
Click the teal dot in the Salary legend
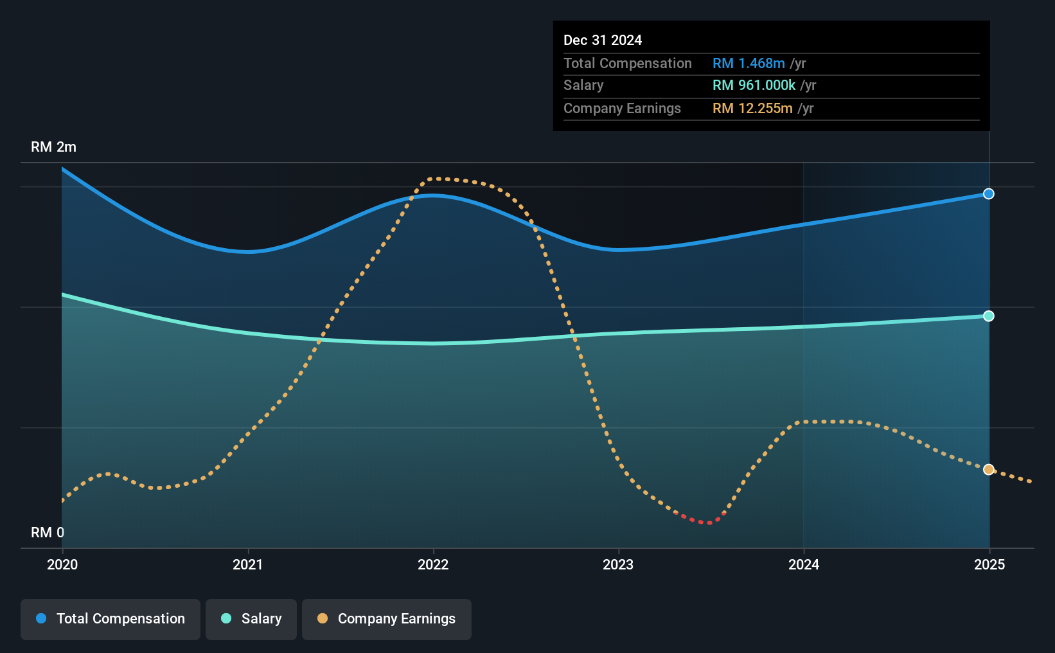tap(226, 618)
